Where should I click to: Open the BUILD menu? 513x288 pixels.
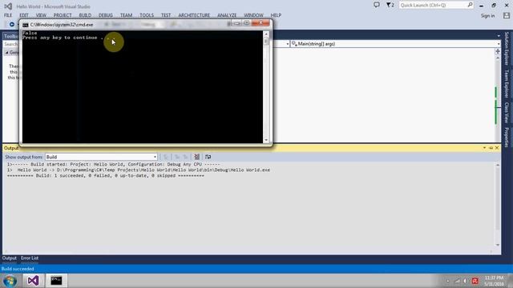click(85, 15)
